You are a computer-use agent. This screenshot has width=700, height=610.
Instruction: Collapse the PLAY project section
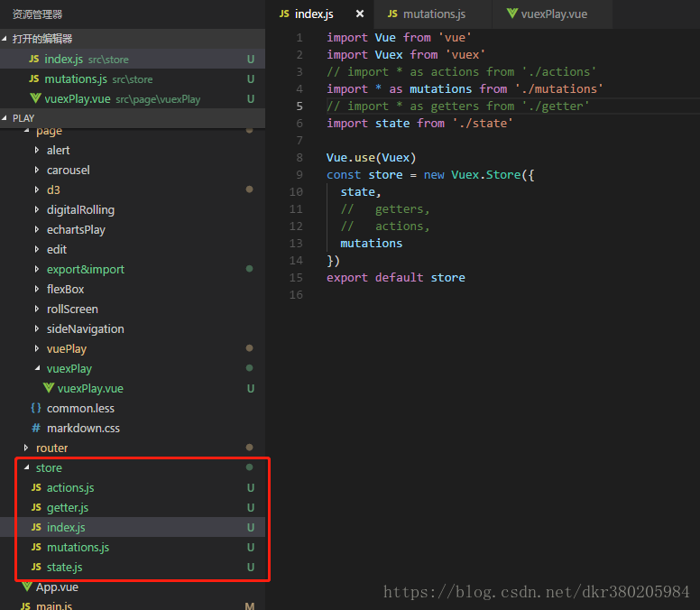coord(5,118)
